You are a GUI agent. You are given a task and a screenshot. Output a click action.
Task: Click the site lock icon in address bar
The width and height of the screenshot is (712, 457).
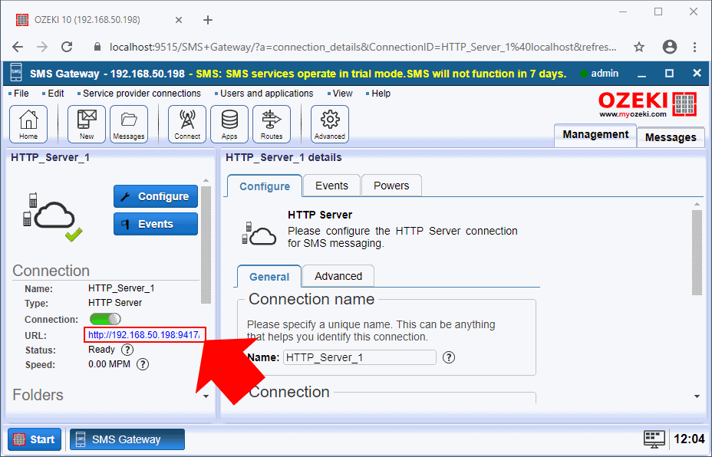pos(97,48)
